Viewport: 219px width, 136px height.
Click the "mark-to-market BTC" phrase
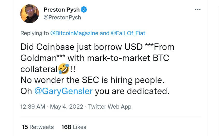click(x=128, y=58)
